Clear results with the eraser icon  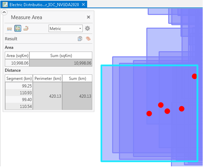coord(88,39)
